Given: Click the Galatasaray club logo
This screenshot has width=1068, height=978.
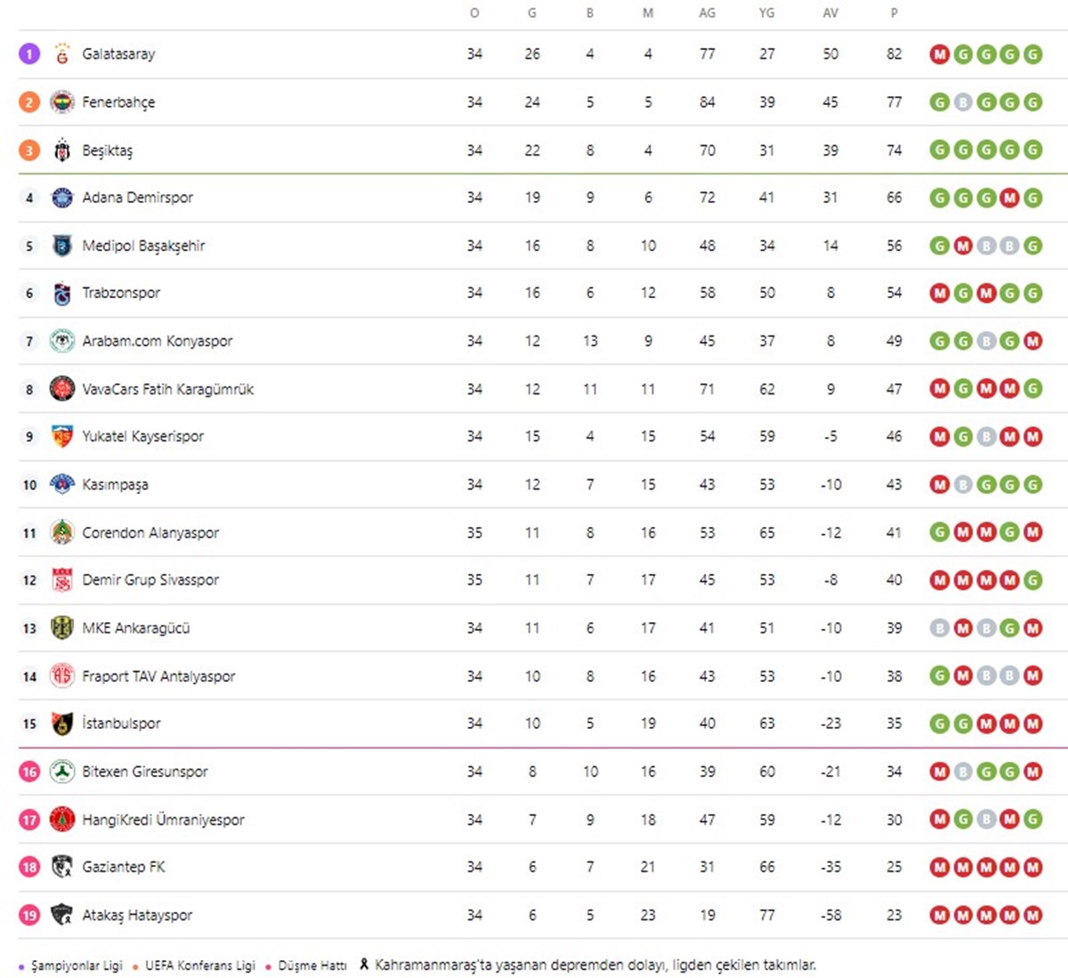Looking at the screenshot, I should (x=61, y=54).
